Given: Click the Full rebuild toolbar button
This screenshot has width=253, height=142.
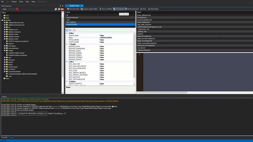Looking at the screenshot, I should coord(119,9).
